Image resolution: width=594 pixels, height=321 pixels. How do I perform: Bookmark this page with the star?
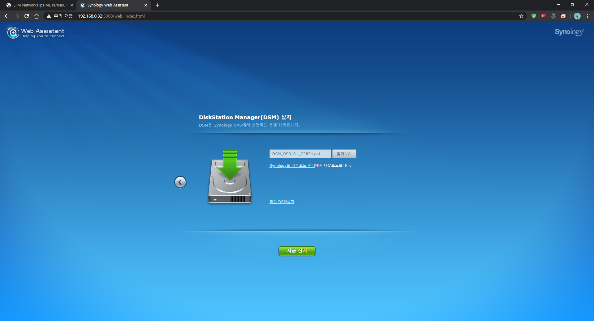pos(521,16)
